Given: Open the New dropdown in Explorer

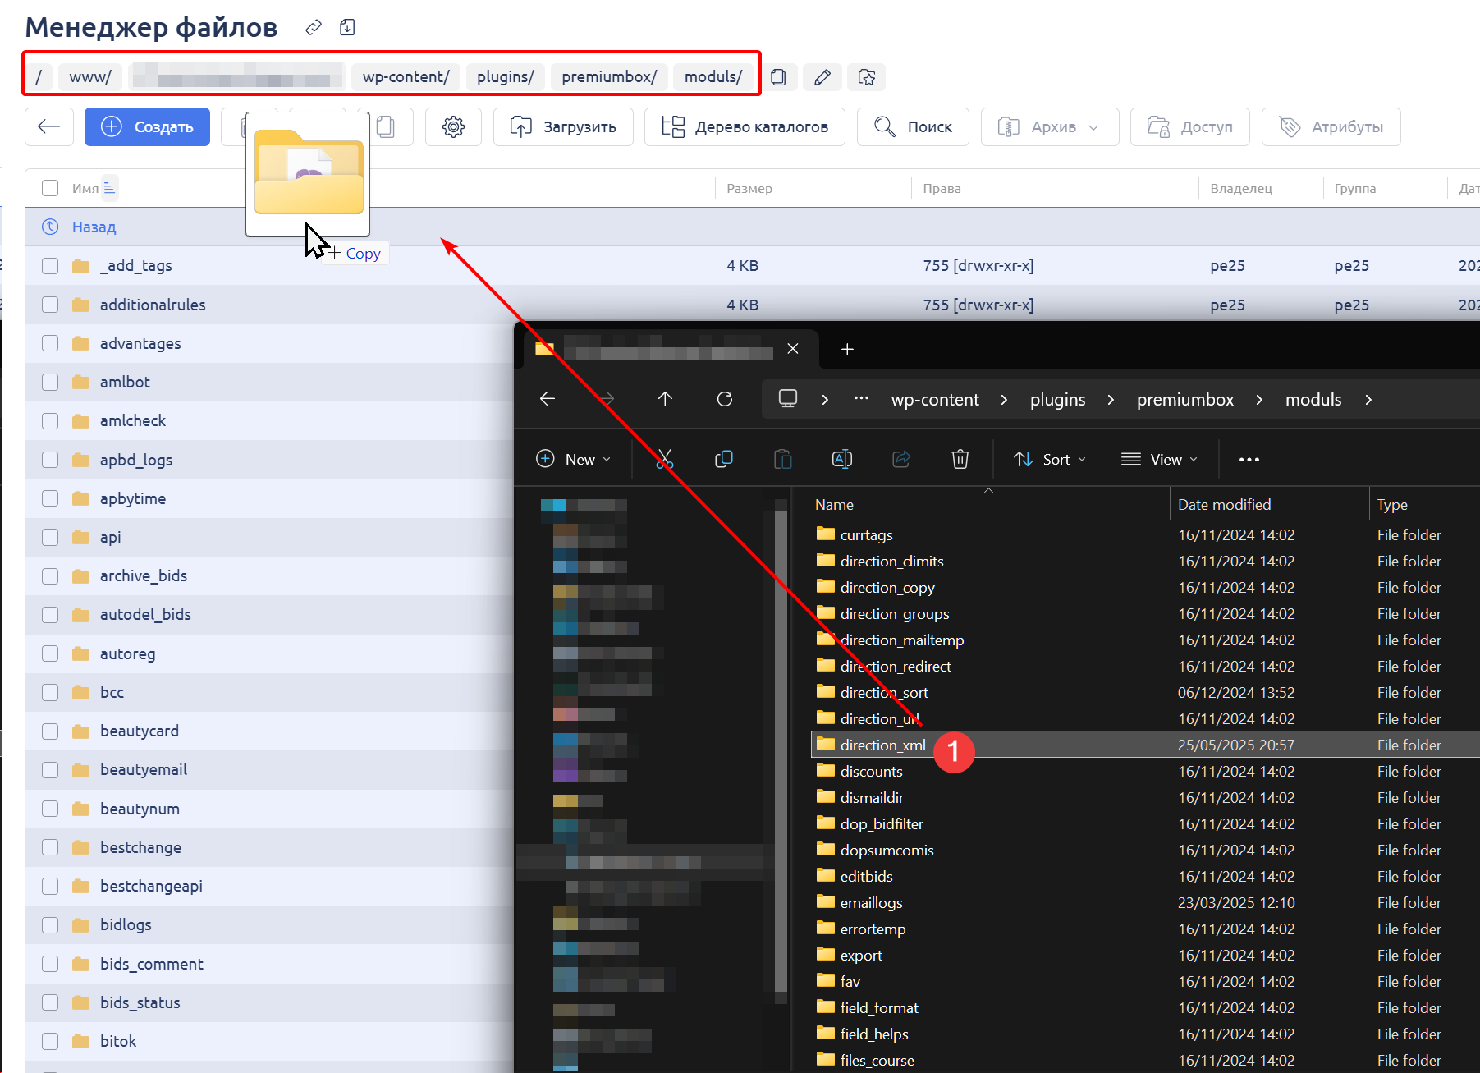Looking at the screenshot, I should coord(573,460).
